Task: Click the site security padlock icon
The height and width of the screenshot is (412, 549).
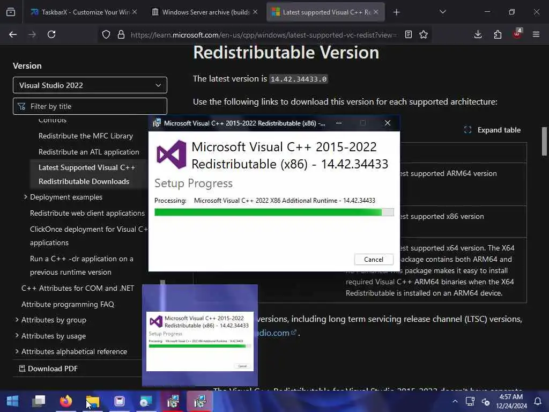Action: coord(121,34)
